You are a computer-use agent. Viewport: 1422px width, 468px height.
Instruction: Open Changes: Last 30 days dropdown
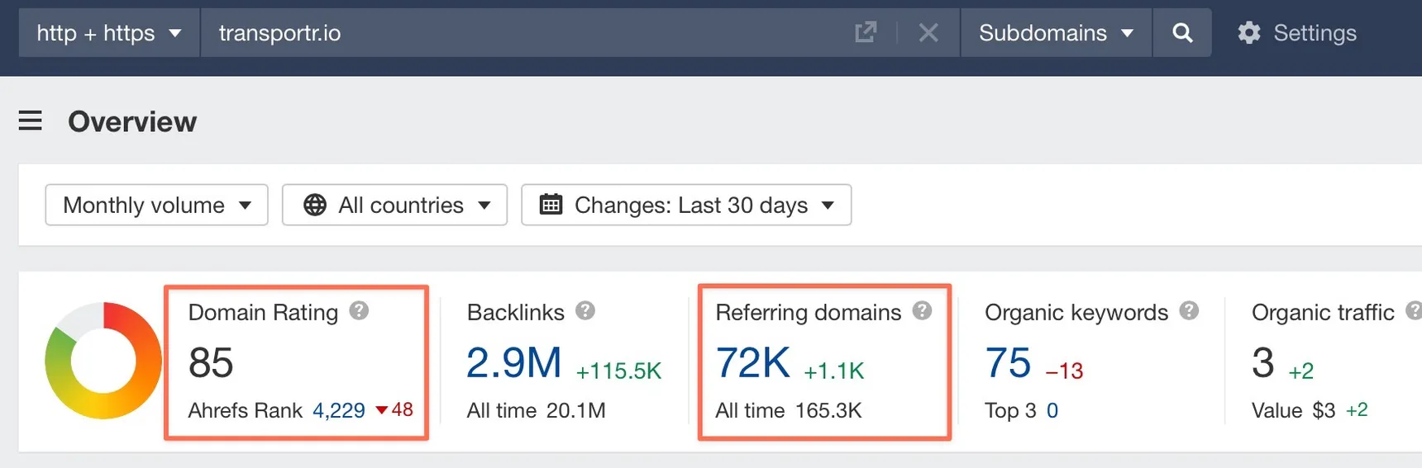(x=686, y=205)
